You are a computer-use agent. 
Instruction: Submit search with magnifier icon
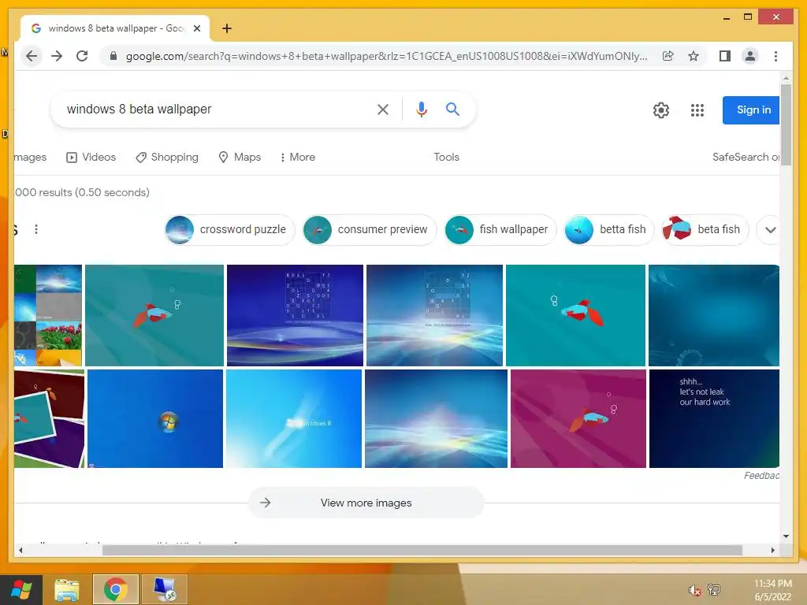[x=452, y=109]
